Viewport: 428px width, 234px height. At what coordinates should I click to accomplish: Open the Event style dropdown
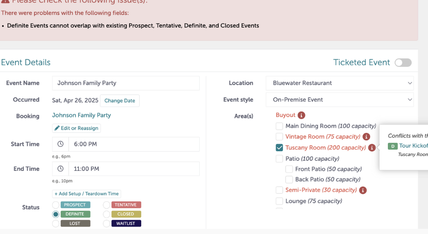point(339,100)
